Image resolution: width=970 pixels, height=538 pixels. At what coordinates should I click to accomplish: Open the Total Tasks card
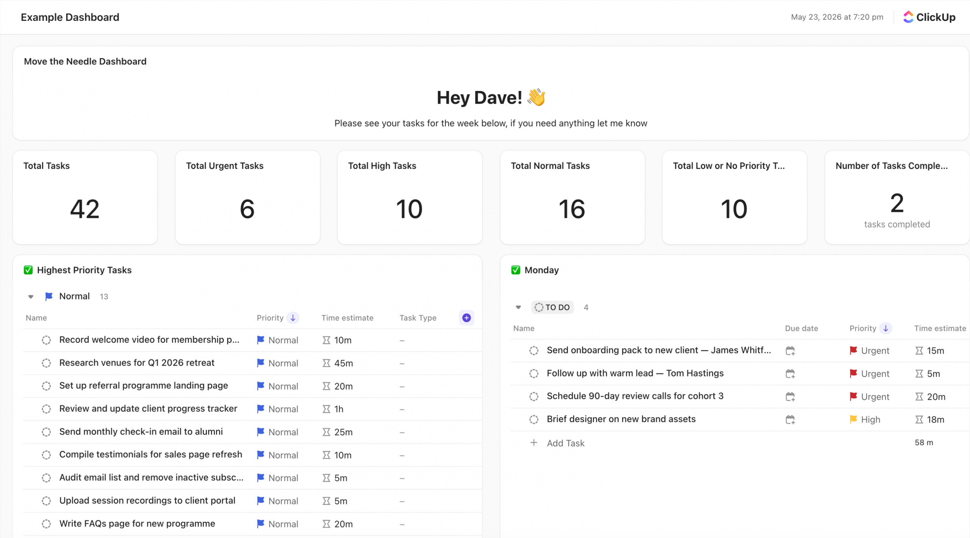85,197
